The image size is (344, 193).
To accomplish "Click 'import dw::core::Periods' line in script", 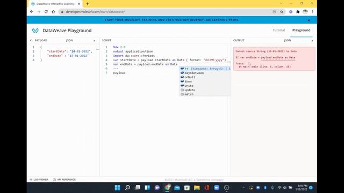I will tap(134, 56).
